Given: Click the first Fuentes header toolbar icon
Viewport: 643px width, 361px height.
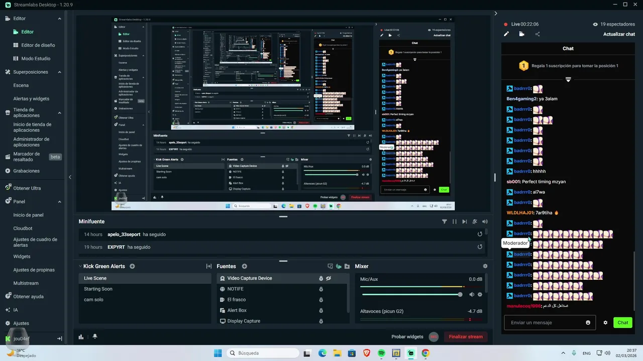Looking at the screenshot, I should point(330,266).
